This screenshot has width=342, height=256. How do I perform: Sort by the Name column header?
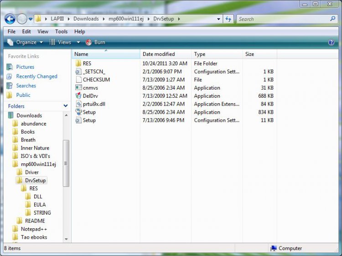(106, 54)
